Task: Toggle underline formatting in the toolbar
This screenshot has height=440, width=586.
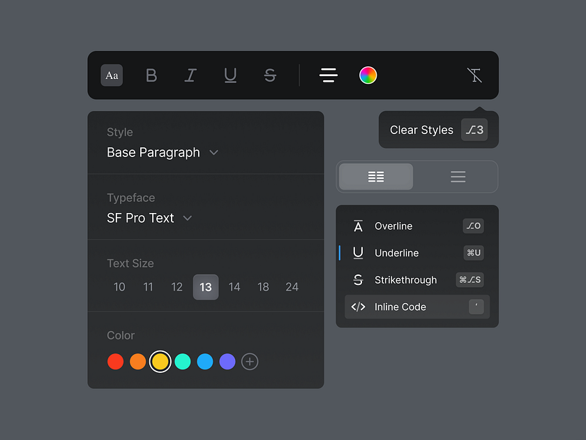Action: 230,75
